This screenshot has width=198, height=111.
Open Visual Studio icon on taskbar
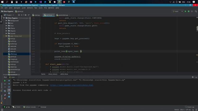[x=41, y=2]
